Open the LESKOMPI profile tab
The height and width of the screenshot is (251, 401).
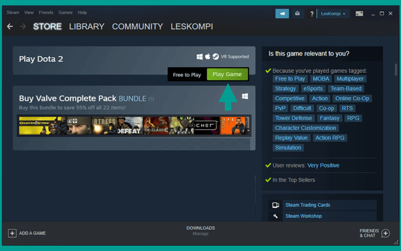[x=192, y=27]
